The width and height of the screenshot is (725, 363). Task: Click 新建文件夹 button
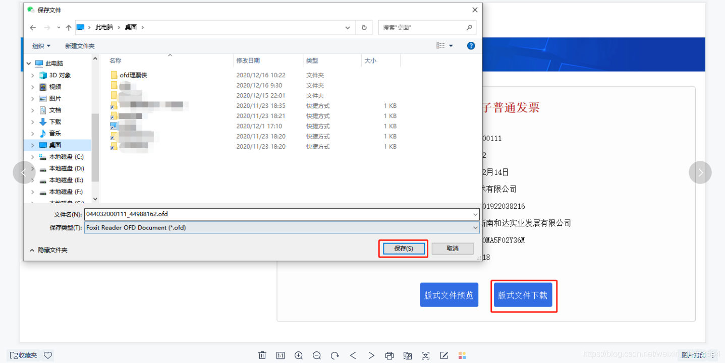[80, 46]
